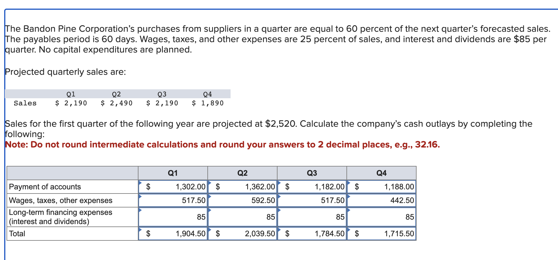Image resolution: width=558 pixels, height=260 pixels.
Task: Select Q2 Total cell showing 2,039.50
Action: pyautogui.click(x=242, y=234)
